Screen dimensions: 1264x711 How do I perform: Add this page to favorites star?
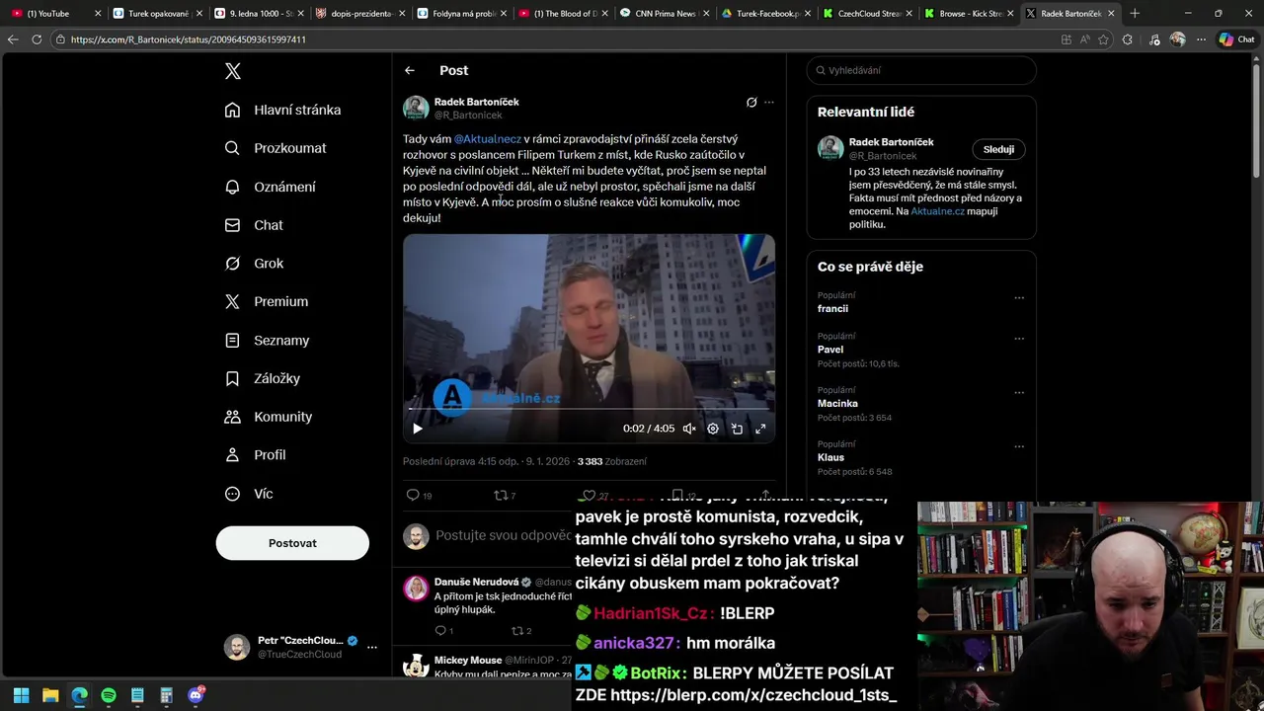tap(1103, 39)
